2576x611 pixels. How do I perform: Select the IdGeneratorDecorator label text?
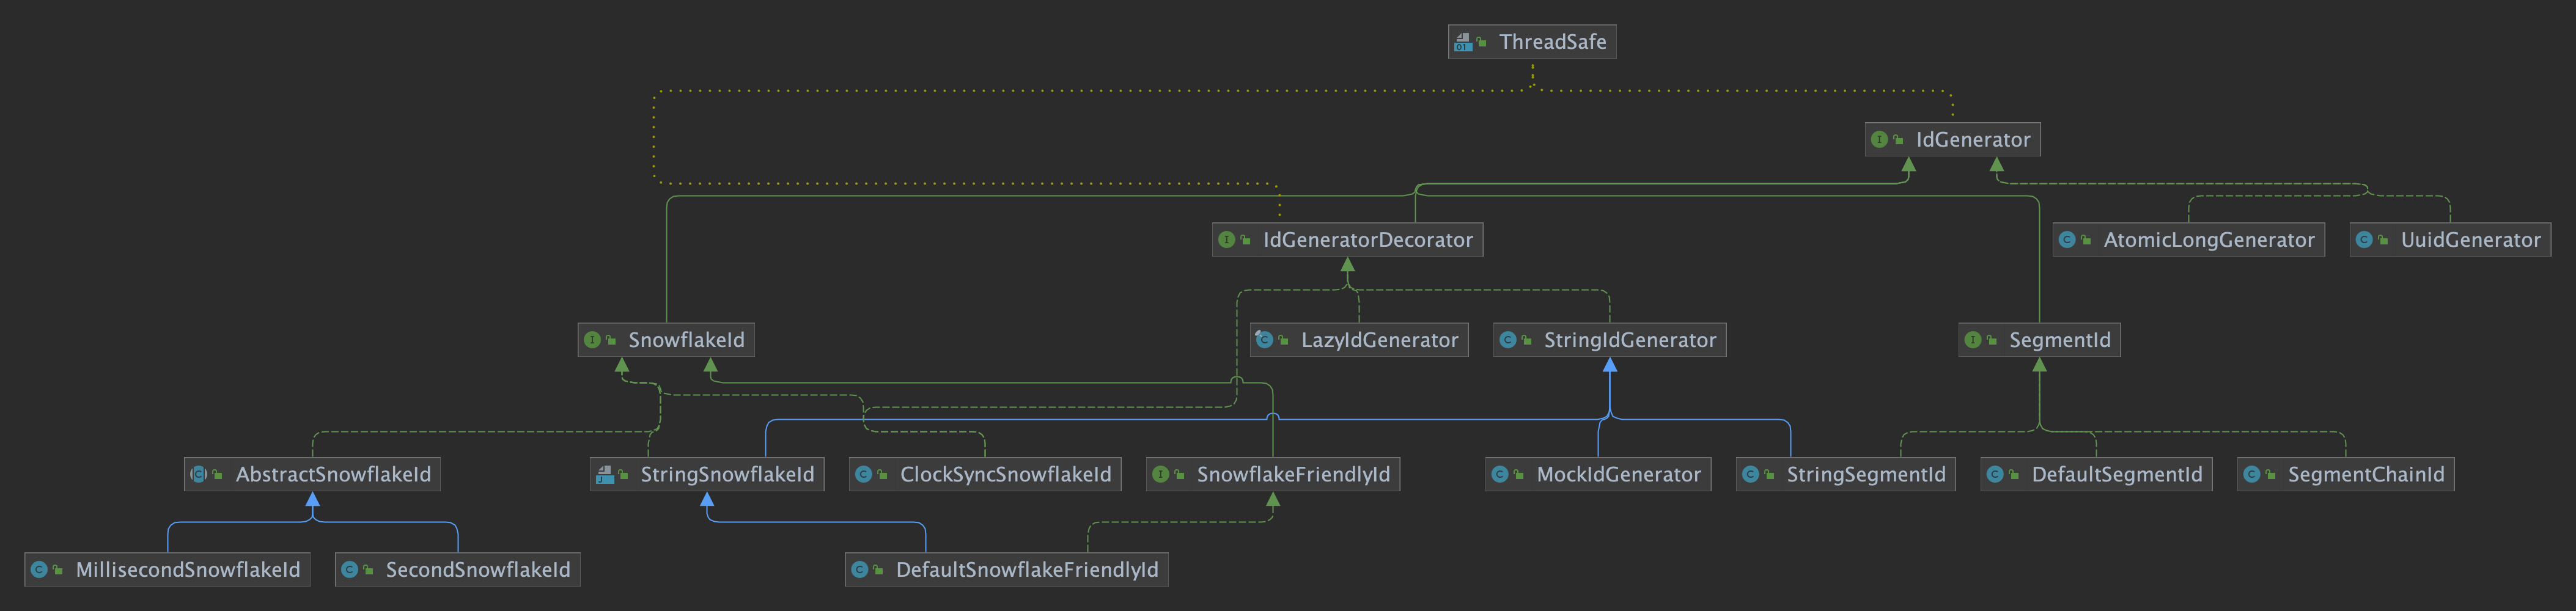click(1367, 240)
